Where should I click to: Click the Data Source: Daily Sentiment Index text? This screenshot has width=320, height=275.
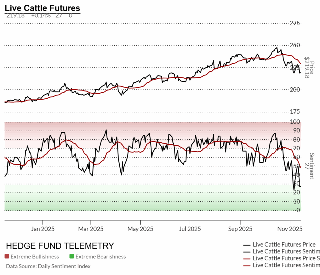(48, 266)
